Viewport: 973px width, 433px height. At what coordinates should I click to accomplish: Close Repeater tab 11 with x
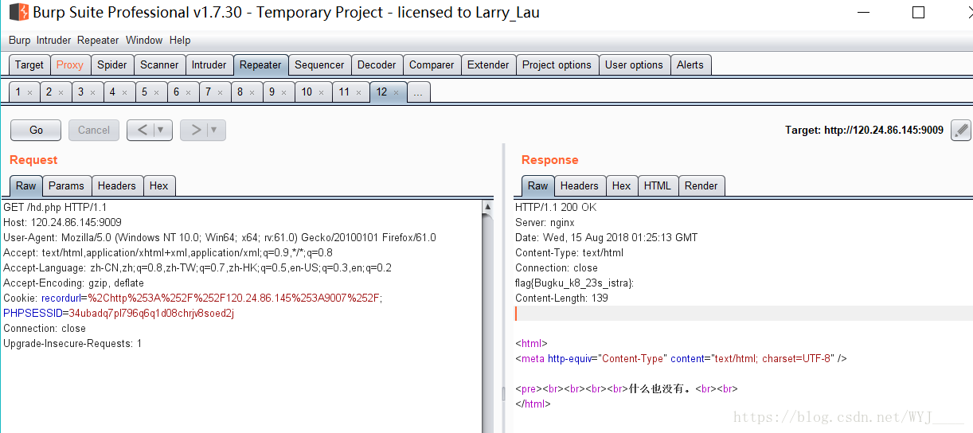coord(358,92)
